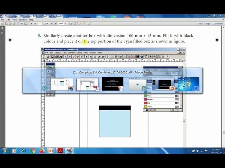The width and height of the screenshot is (225, 168).
Task: Click the page number field showing 277
Action: tap(40, 23)
